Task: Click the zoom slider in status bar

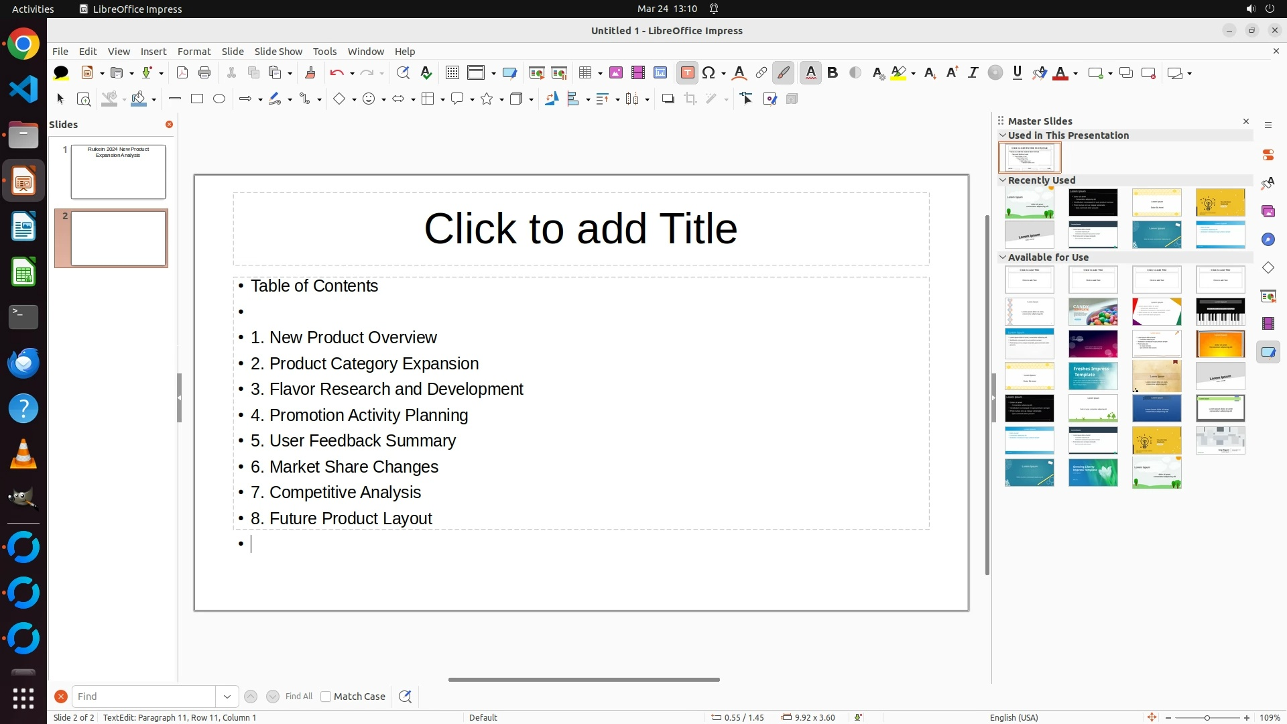Action: [x=1207, y=718]
